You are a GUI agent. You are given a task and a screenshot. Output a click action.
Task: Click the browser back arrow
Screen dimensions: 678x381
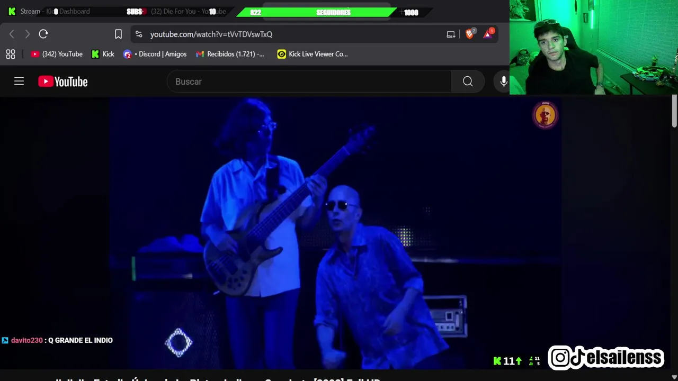[x=12, y=34]
